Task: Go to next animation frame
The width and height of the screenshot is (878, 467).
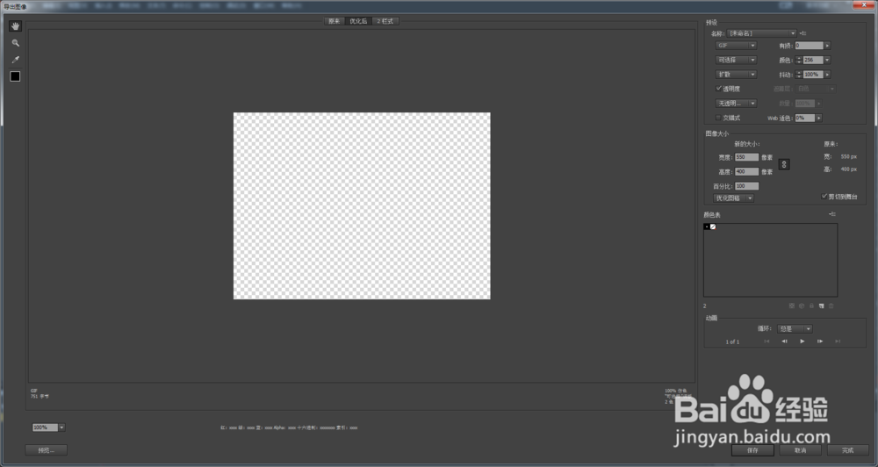Action: coord(820,341)
